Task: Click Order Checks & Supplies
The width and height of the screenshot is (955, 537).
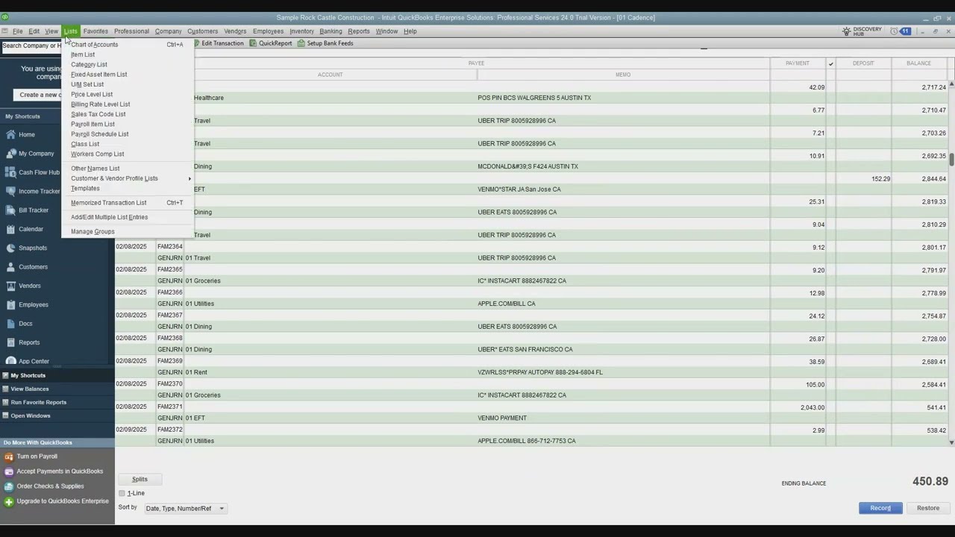Action: [x=50, y=486]
